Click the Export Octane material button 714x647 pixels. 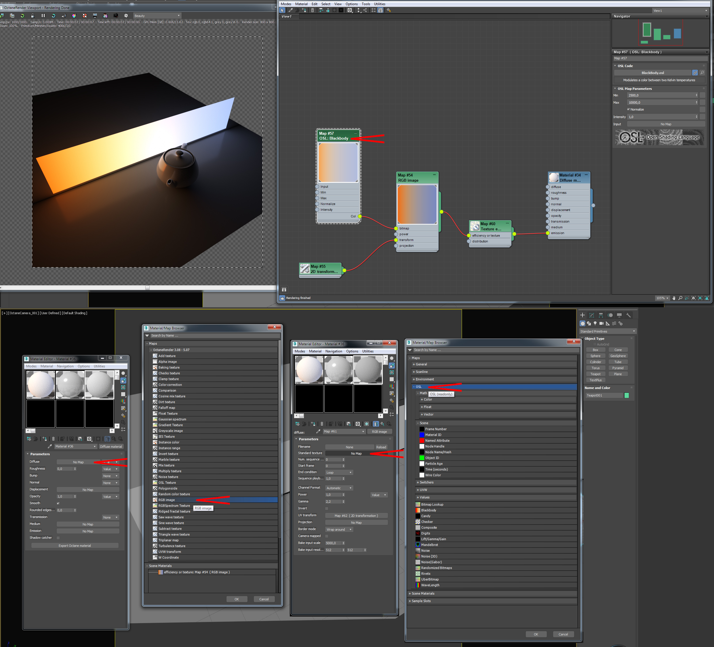(75, 545)
